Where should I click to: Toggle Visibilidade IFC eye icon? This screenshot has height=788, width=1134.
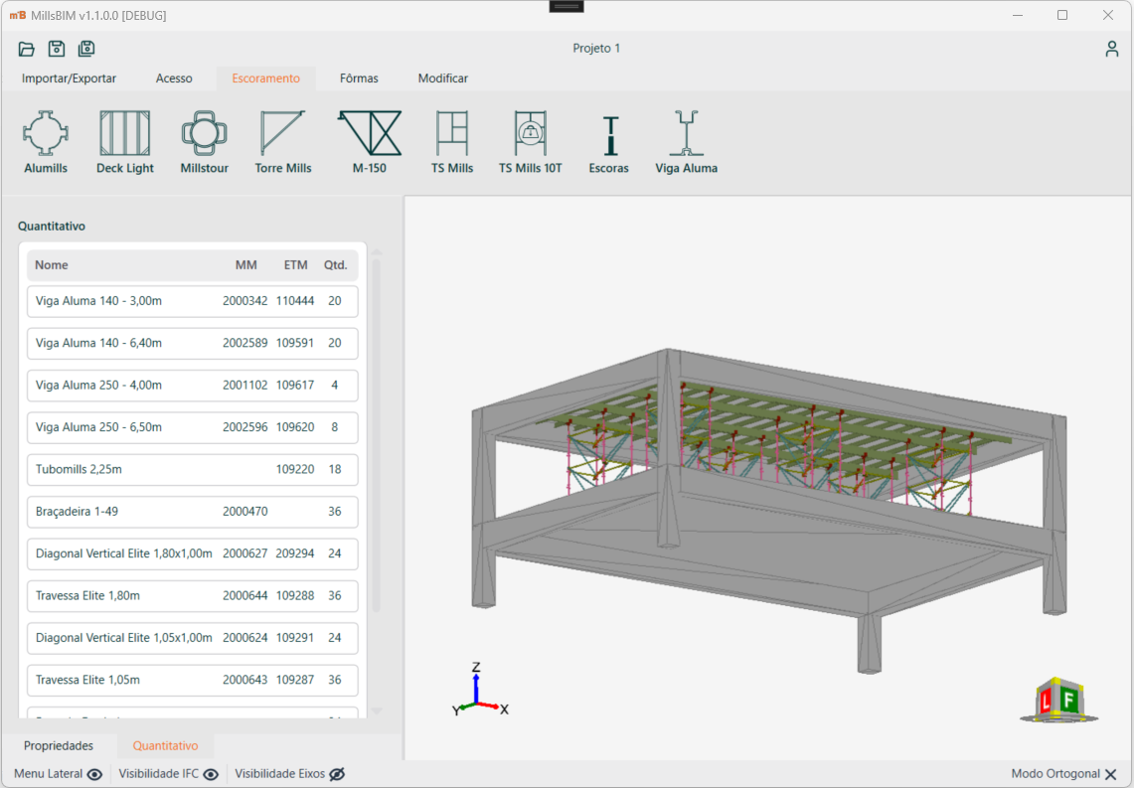point(211,774)
